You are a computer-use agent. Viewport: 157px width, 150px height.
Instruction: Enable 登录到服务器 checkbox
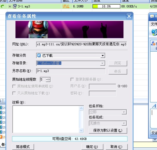click(72, 79)
